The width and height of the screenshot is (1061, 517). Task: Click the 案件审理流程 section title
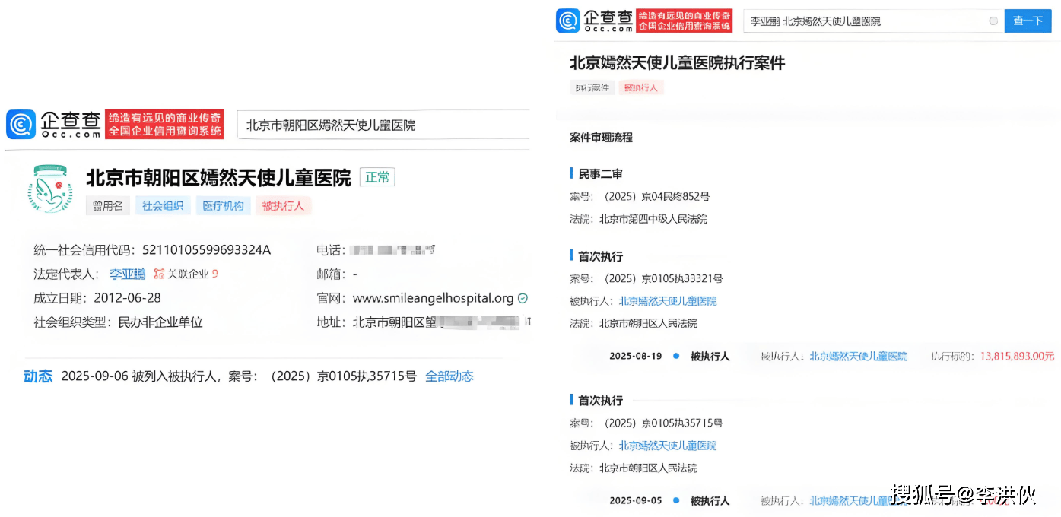pos(601,138)
